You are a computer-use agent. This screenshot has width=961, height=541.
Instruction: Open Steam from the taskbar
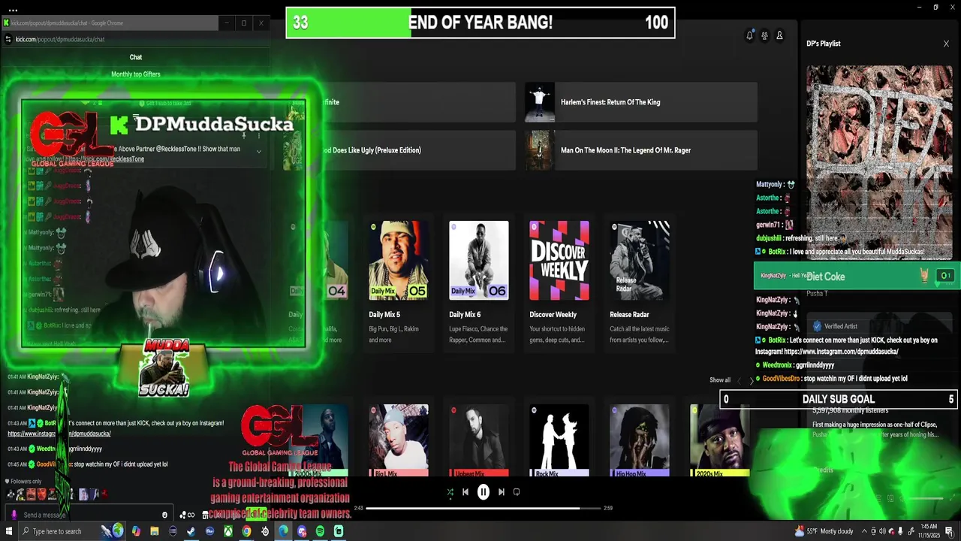coord(191,531)
